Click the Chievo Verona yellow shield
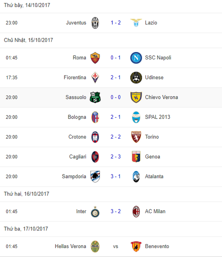Viewport: 222px width, 257px height. (136, 97)
